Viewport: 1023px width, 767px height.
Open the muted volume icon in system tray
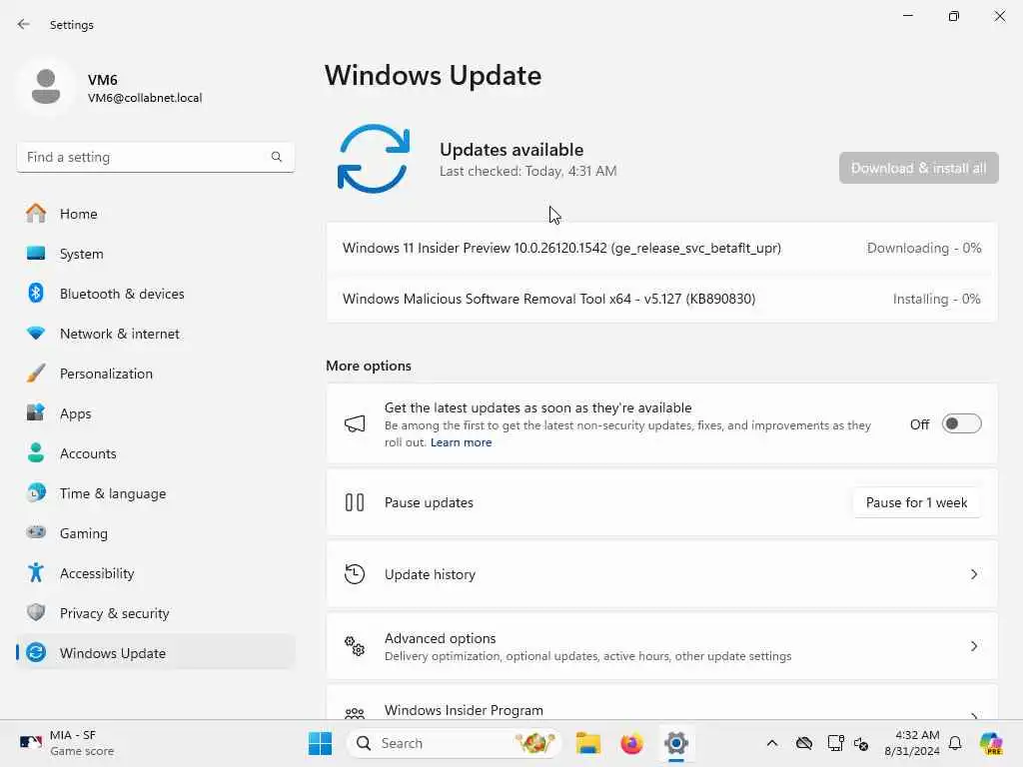click(x=861, y=743)
